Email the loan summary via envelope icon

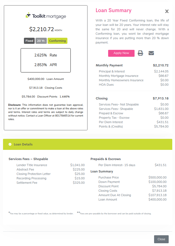point(151,53)
